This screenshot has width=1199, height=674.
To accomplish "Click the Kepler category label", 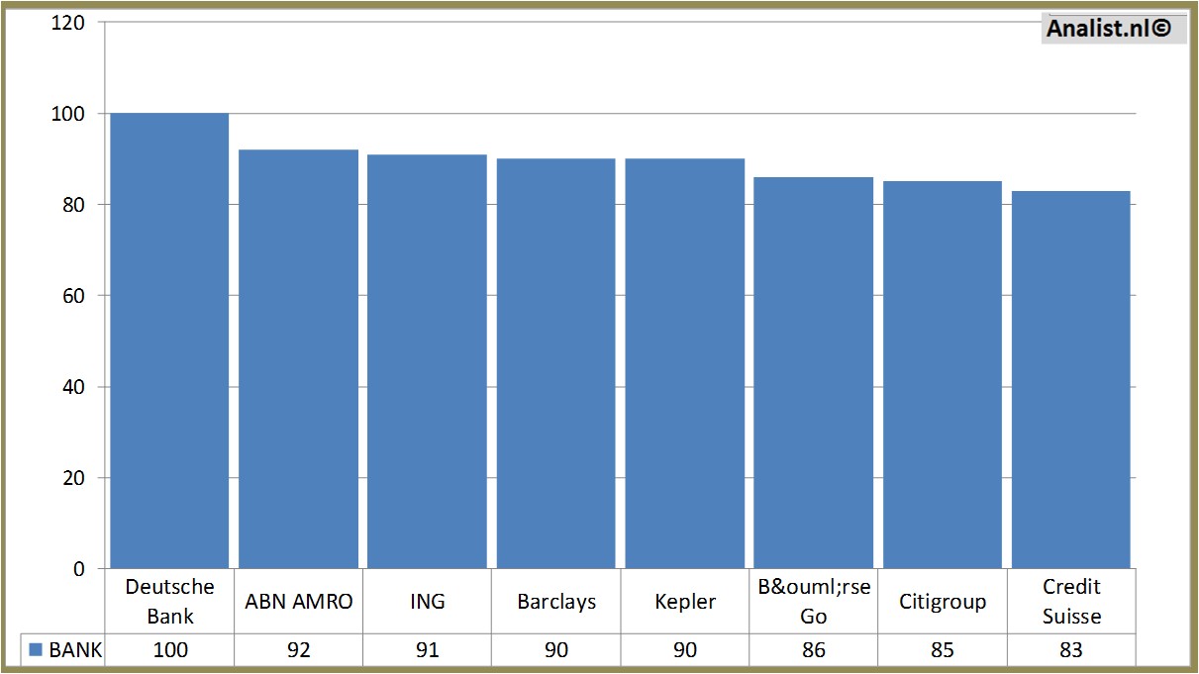I will [684, 602].
